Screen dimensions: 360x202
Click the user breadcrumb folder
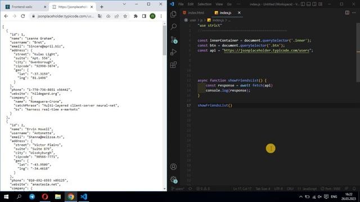coord(192,20)
